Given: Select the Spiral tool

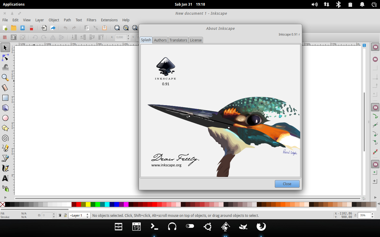Looking at the screenshot, I should point(5,138).
